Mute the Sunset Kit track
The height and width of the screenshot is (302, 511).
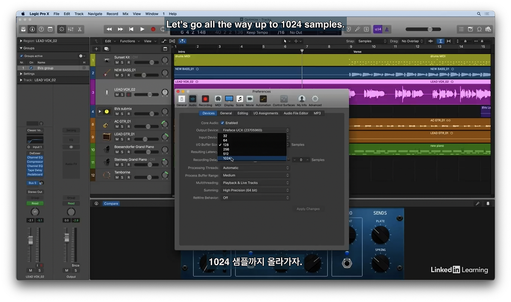(x=117, y=63)
